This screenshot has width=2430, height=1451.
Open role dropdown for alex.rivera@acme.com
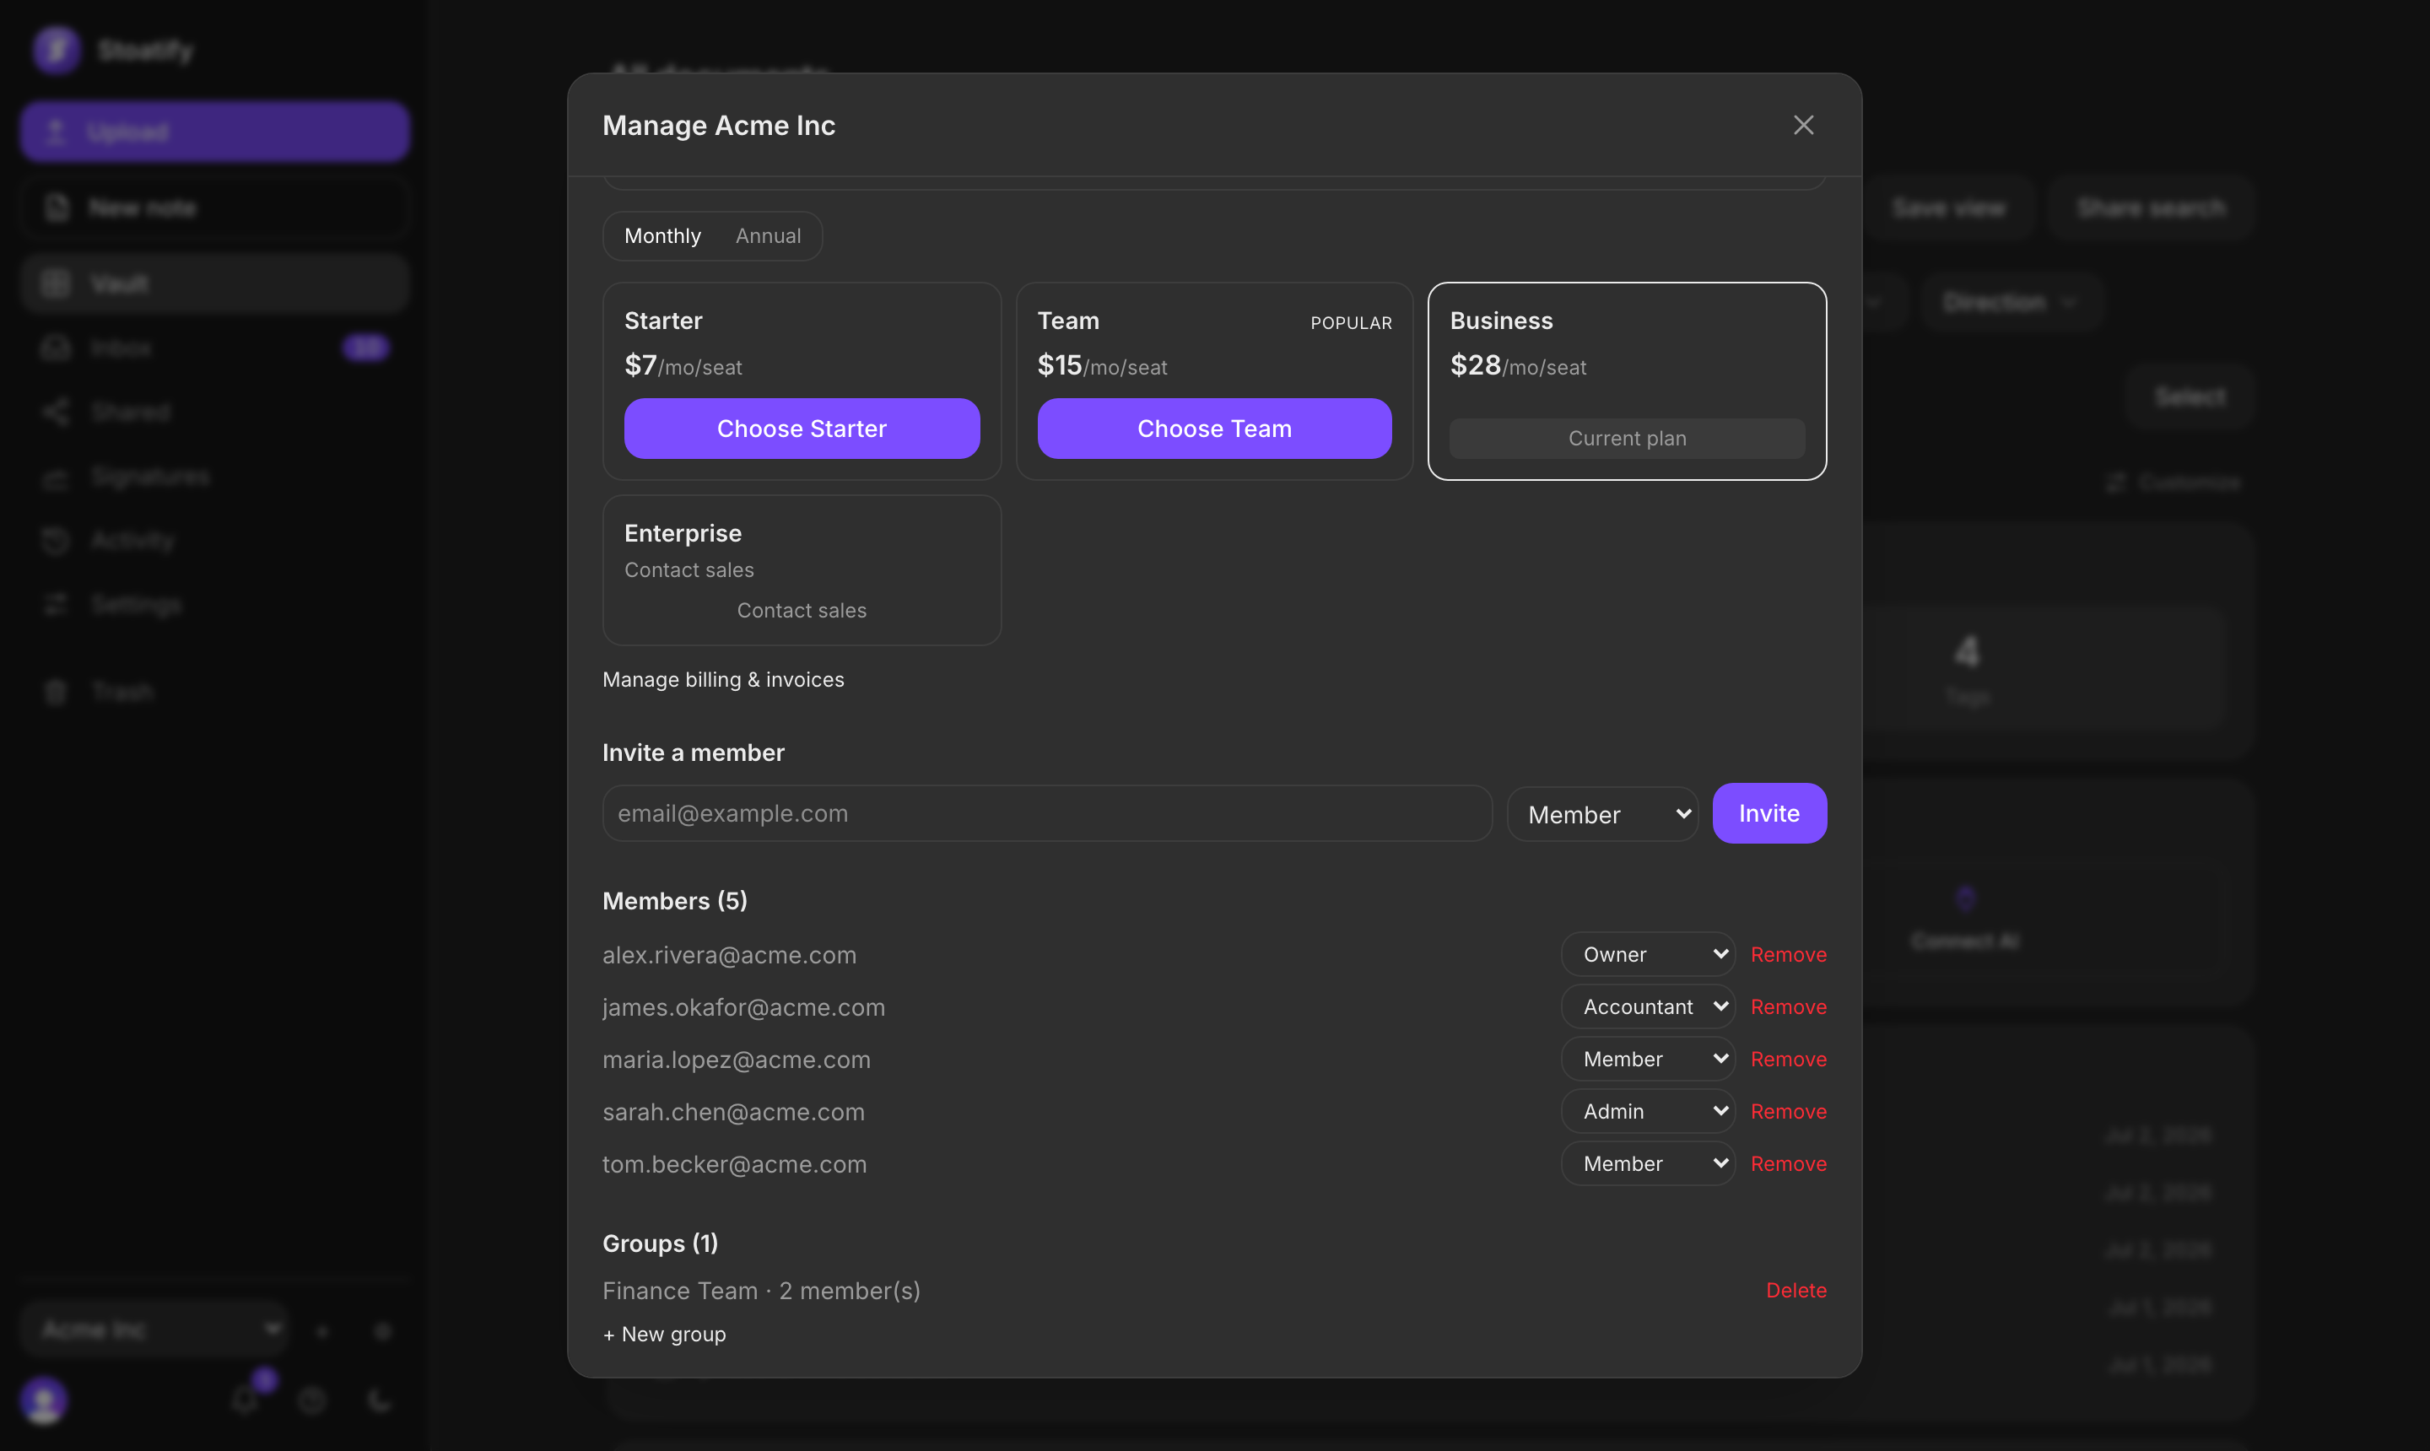coord(1648,954)
